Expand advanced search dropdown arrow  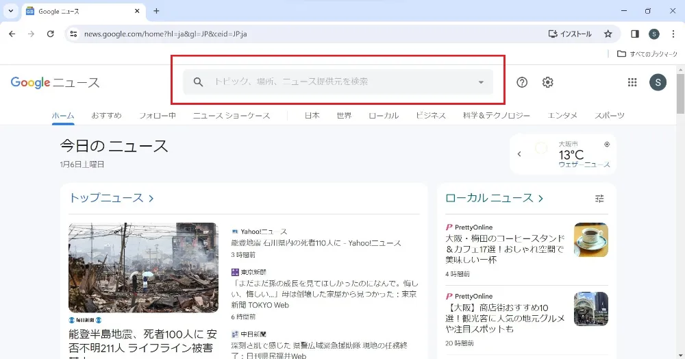point(481,82)
